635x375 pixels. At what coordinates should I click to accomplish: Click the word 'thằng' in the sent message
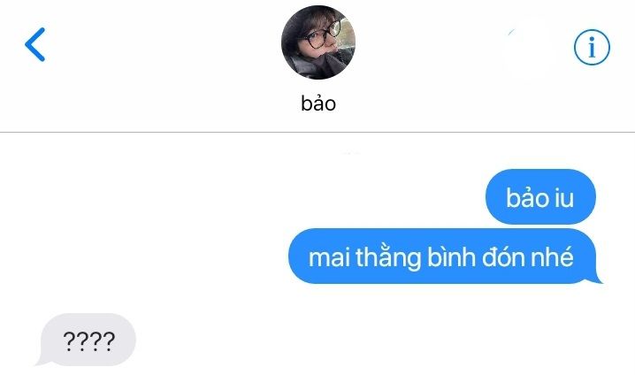click(388, 258)
